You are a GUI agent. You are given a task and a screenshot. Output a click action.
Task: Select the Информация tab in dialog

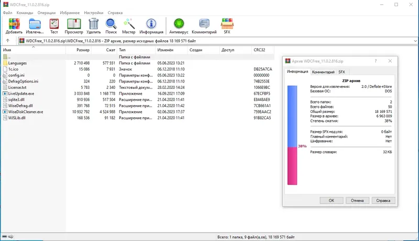297,72
